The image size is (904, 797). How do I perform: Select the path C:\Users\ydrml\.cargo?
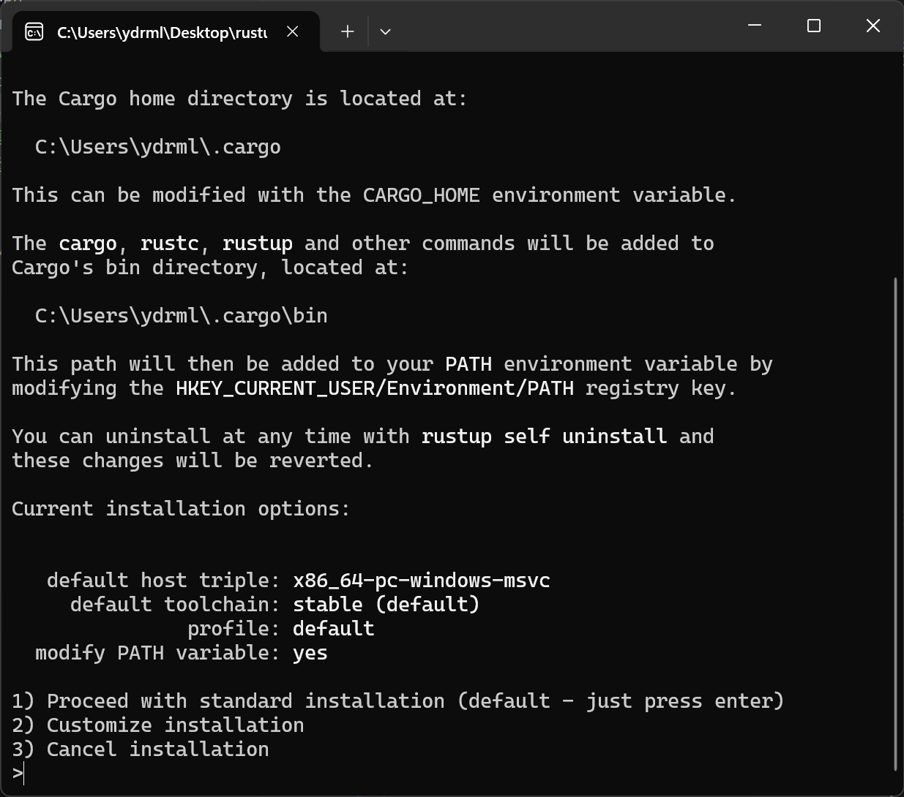pyautogui.click(x=157, y=146)
